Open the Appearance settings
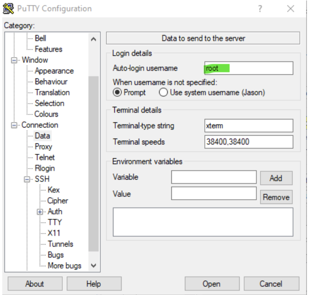 click(x=54, y=71)
